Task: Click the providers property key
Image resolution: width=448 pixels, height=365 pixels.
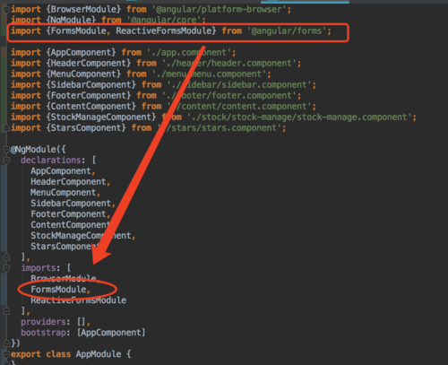Action: (x=43, y=321)
